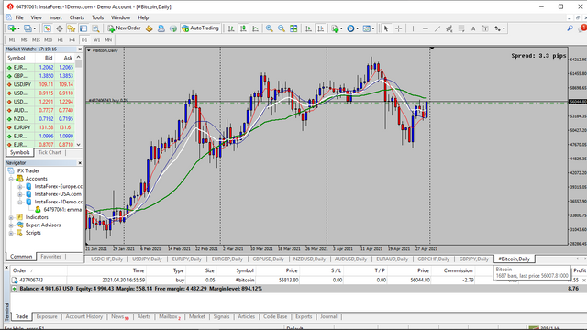Click the Profiles toolbar icon
The height and width of the screenshot is (330, 587).
[x=28, y=28]
